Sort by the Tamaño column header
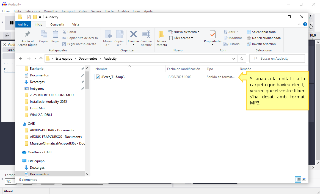This screenshot has width=320, height=194. [x=249, y=69]
